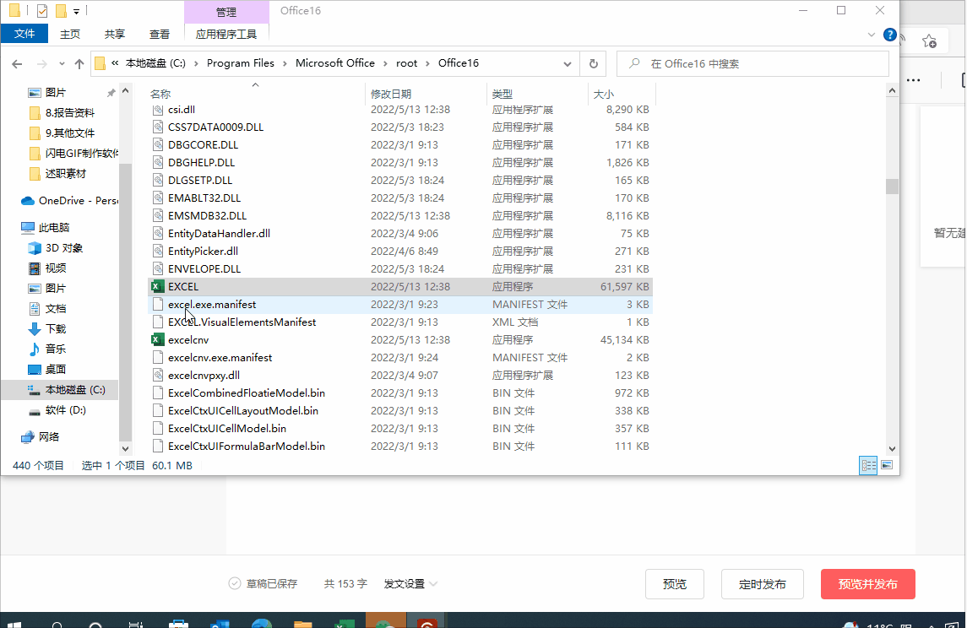Open browser more options ellipsis menu

point(913,80)
